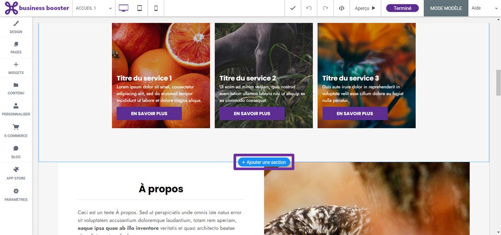Open the Widgets panel
Image resolution: width=501 pixels, height=235 pixels.
[16, 68]
